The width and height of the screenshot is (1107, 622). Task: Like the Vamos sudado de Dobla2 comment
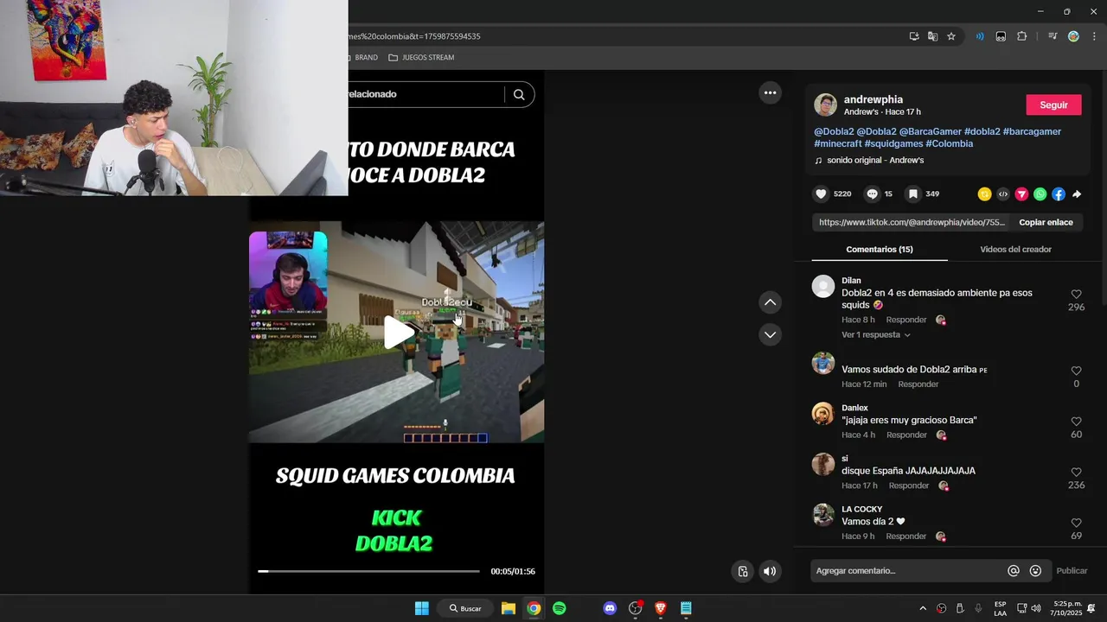click(1076, 371)
